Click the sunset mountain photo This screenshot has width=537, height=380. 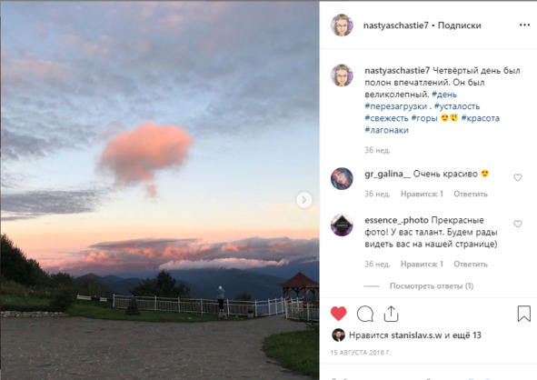click(x=160, y=190)
